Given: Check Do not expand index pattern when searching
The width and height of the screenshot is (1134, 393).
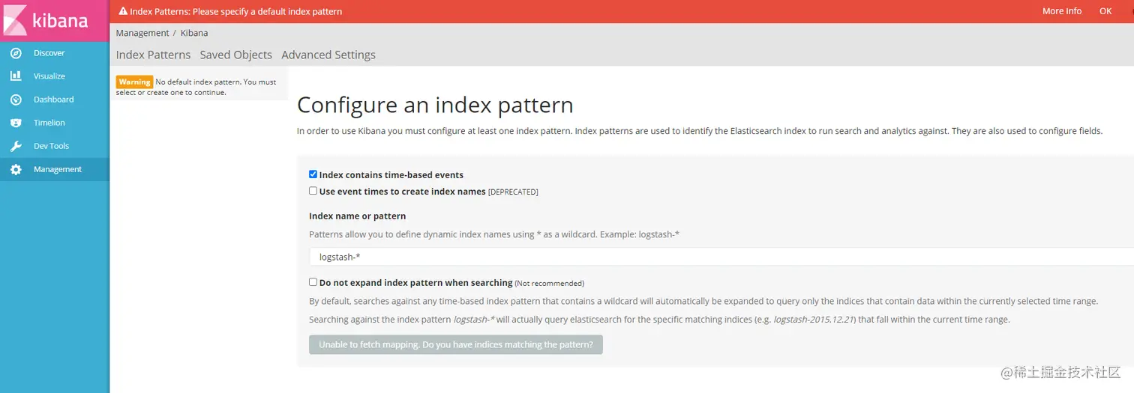Looking at the screenshot, I should (313, 282).
